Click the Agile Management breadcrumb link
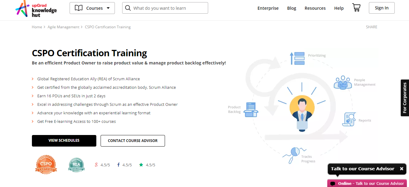 coord(64,27)
